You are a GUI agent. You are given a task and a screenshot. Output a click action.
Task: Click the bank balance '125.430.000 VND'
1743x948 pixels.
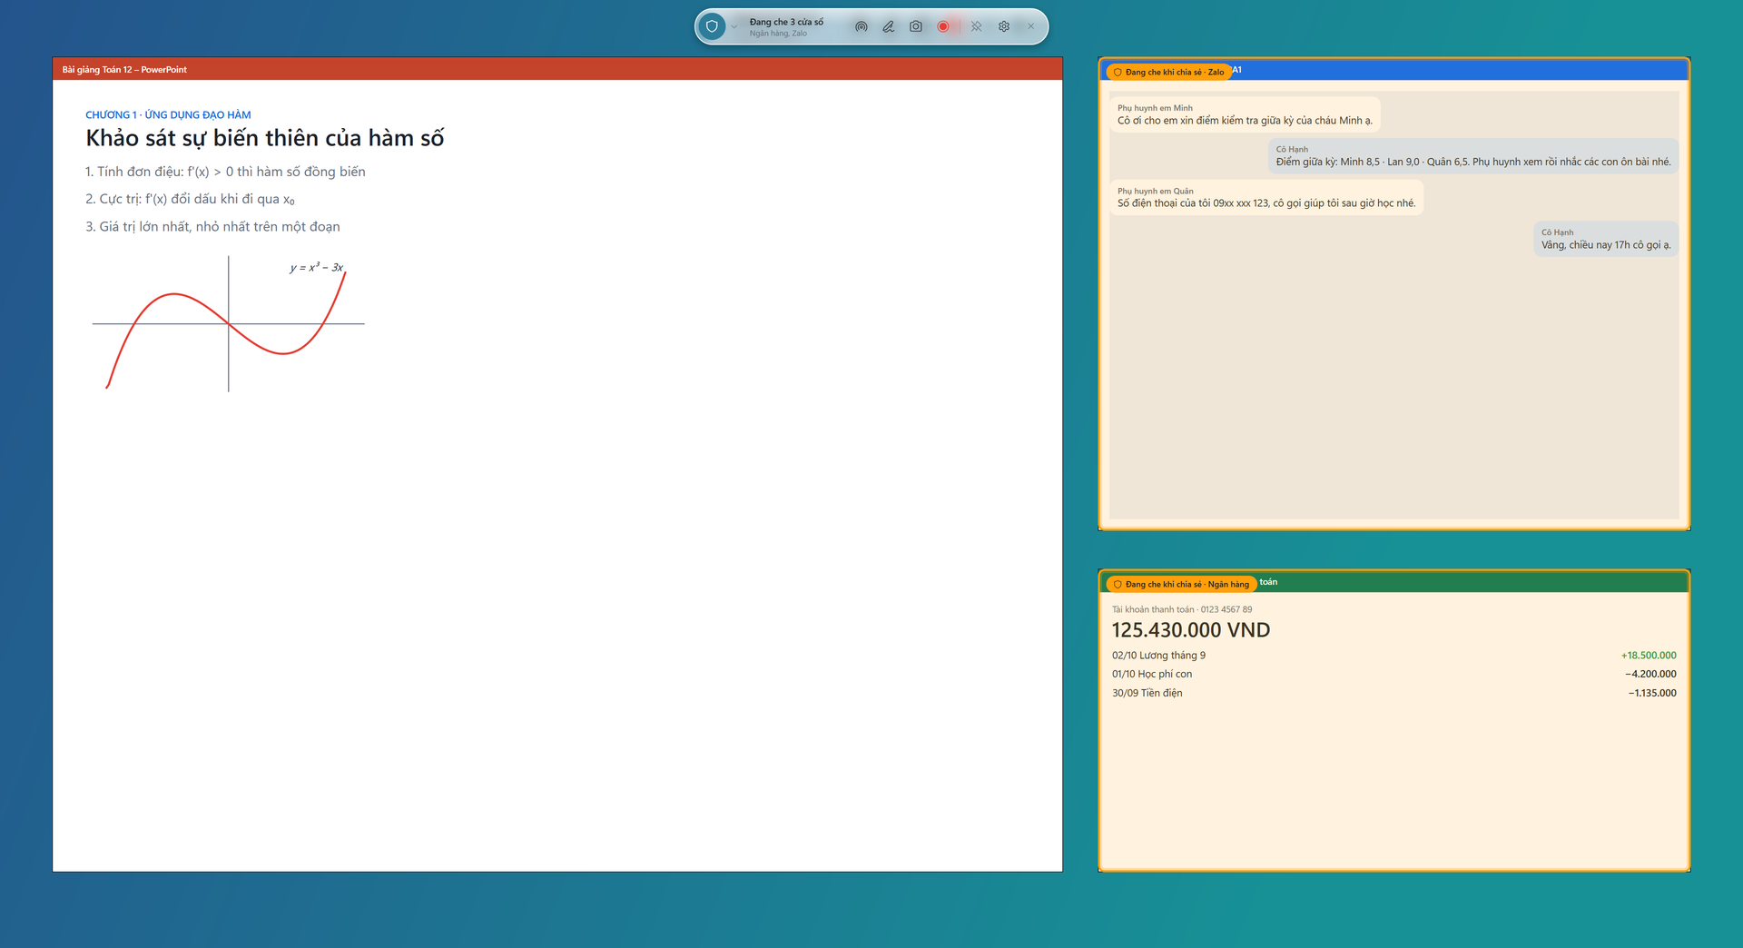[1191, 630]
